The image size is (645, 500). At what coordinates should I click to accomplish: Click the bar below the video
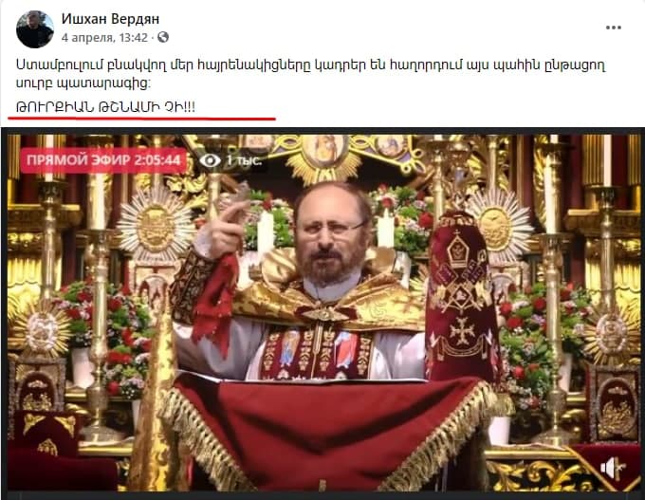[322, 496]
